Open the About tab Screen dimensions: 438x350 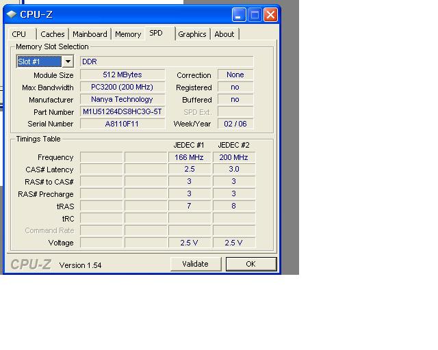tap(224, 34)
